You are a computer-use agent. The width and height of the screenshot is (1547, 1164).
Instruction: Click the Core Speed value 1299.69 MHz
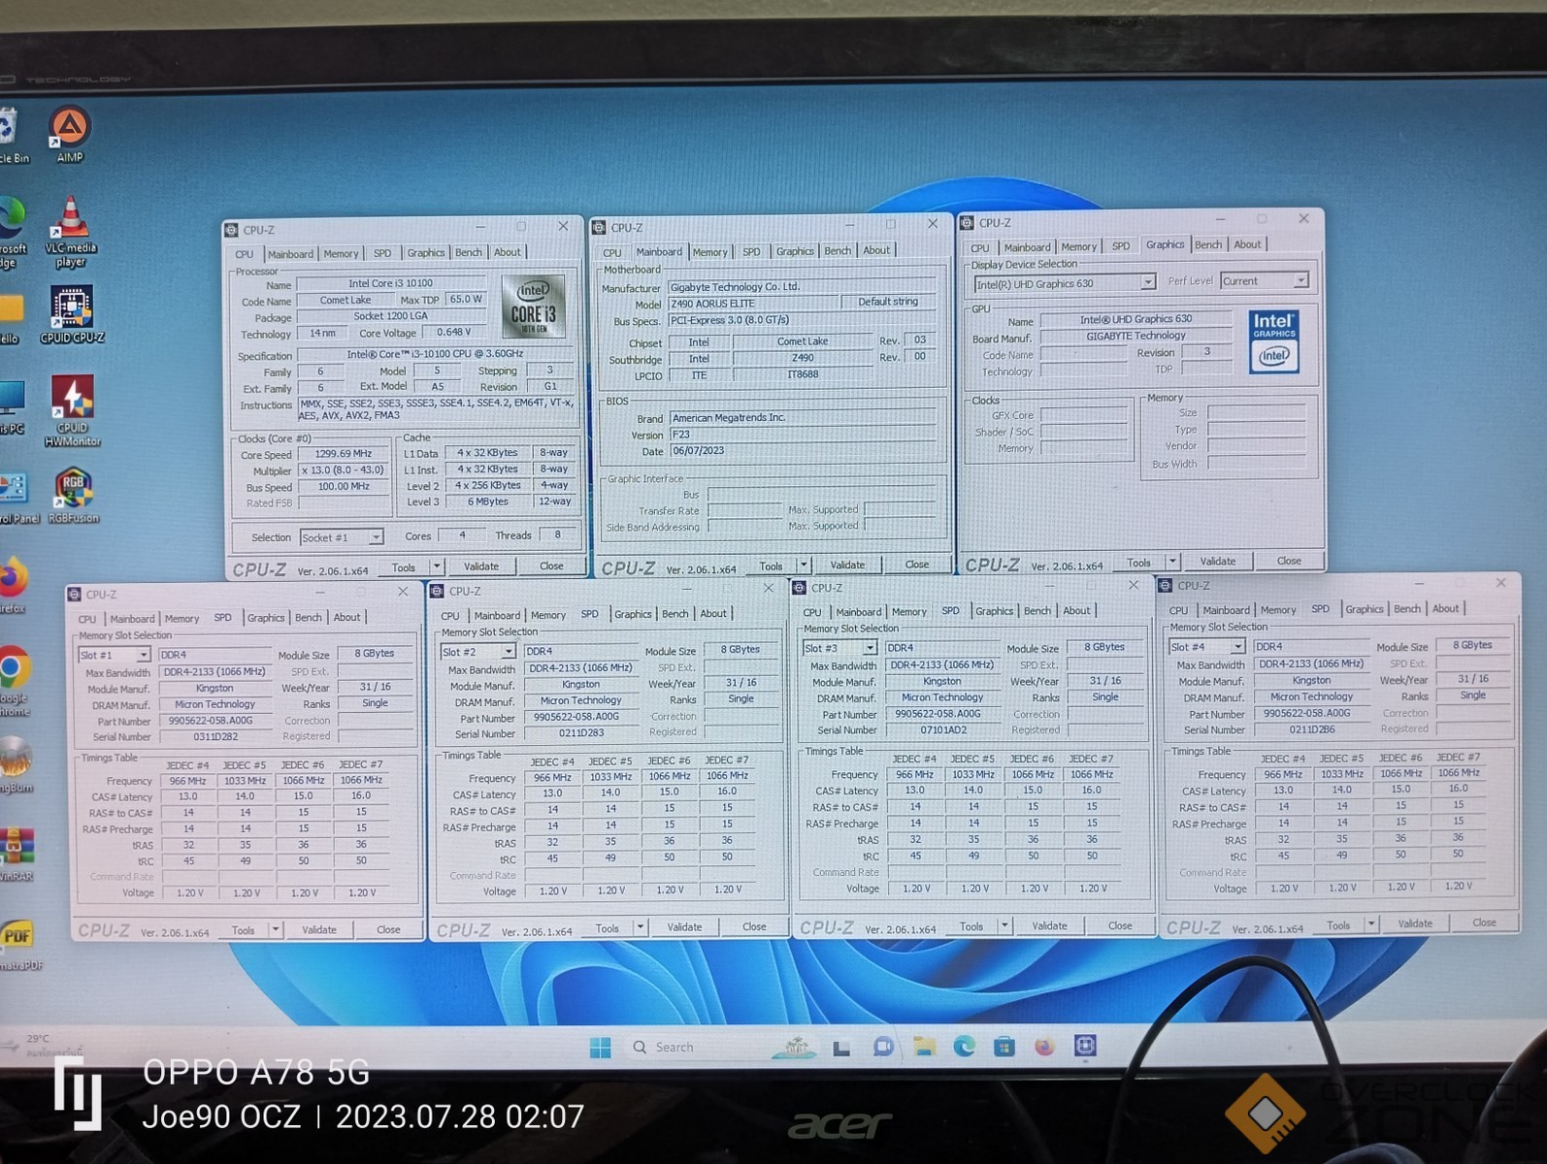[343, 454]
